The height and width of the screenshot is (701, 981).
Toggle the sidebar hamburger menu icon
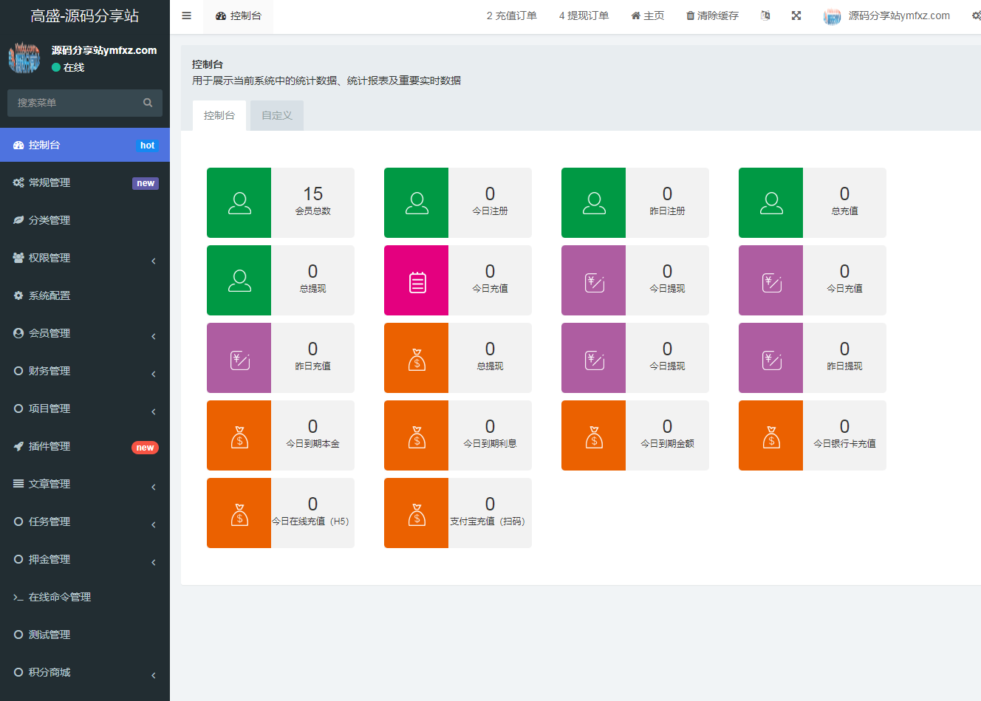tap(186, 16)
